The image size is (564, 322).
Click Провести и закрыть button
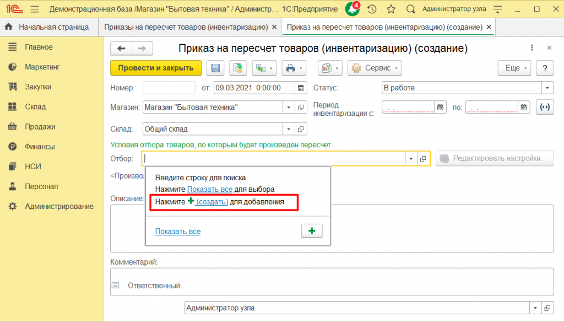[156, 68]
